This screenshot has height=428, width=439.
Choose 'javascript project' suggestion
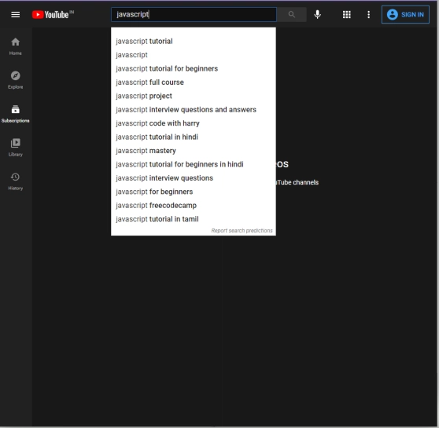coord(194,96)
